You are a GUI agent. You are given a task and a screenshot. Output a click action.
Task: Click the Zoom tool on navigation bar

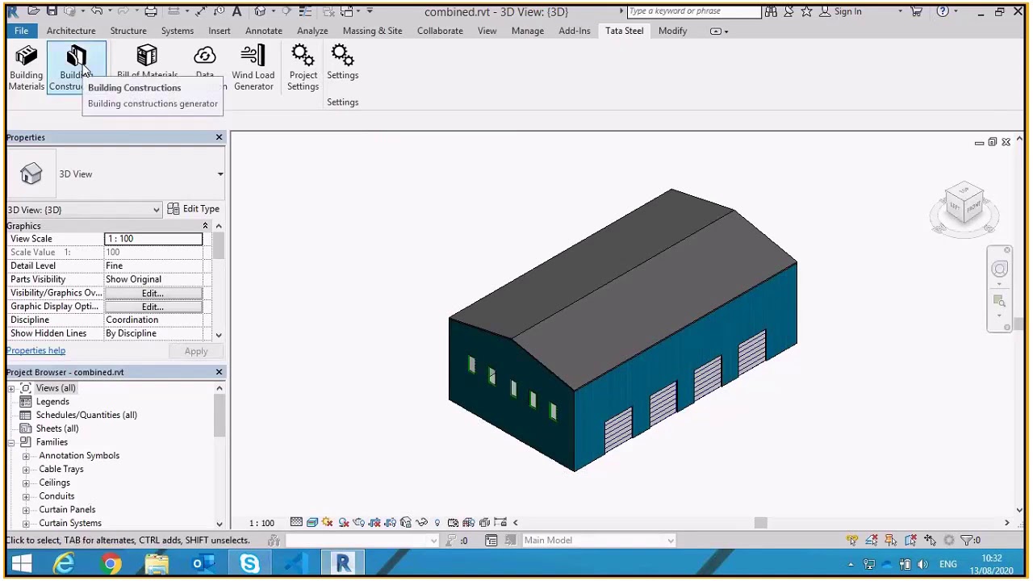click(1000, 302)
